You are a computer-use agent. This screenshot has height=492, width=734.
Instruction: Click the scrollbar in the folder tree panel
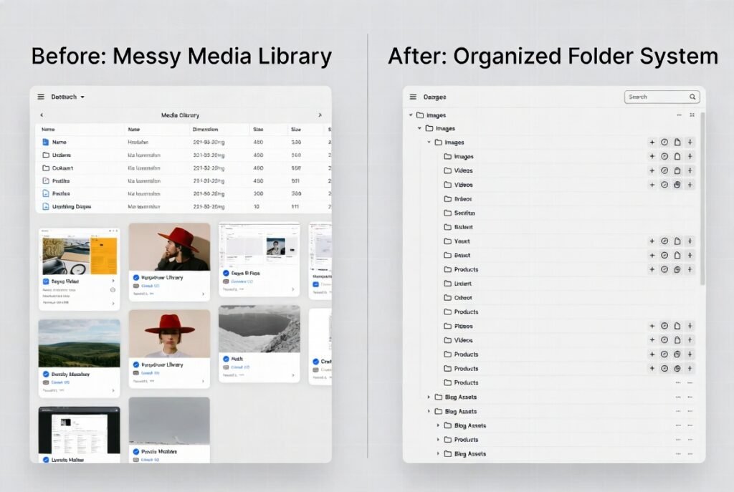(x=702, y=199)
